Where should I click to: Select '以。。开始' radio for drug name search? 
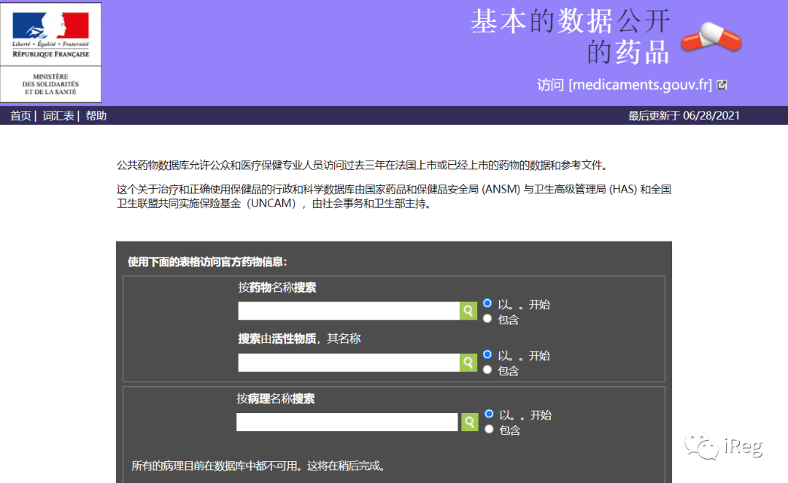click(487, 303)
